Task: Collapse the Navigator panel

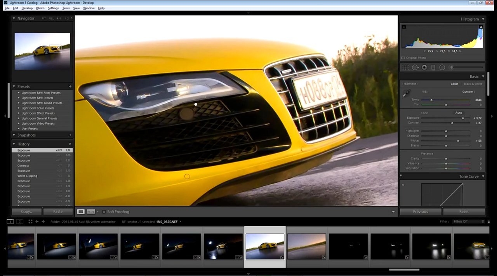Action: point(14,18)
